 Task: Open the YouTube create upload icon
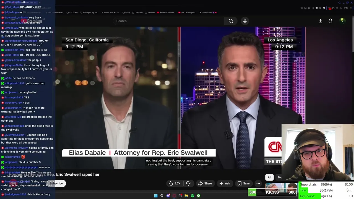pos(320,21)
